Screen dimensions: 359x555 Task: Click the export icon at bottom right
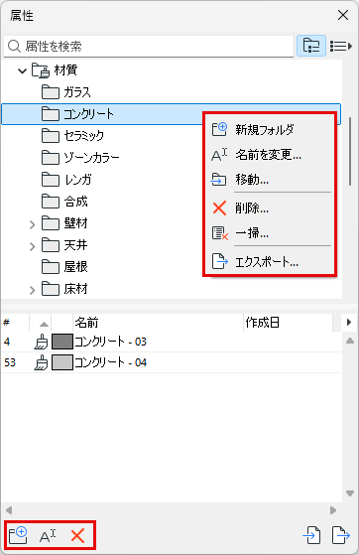click(341, 535)
